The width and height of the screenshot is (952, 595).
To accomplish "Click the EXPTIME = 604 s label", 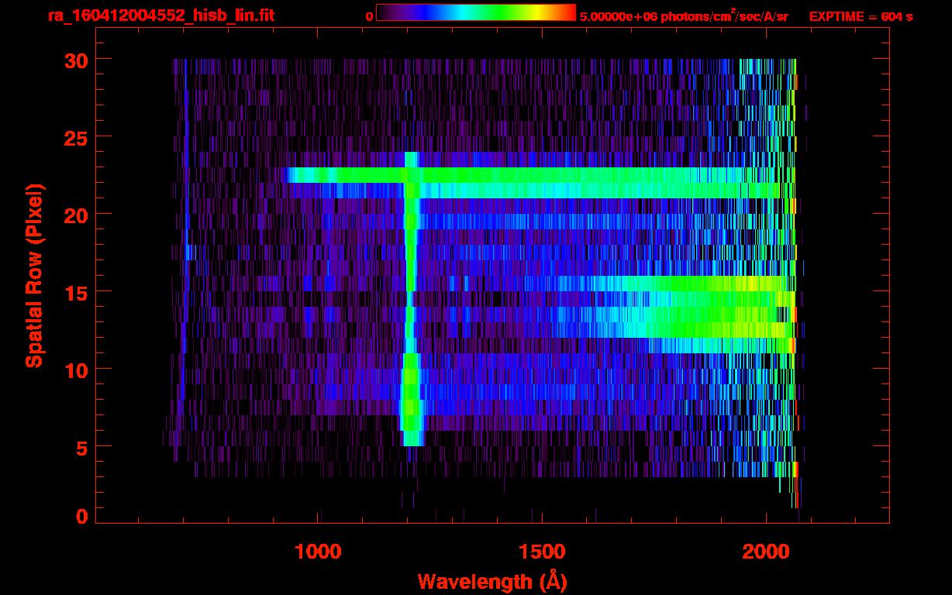I will tap(861, 16).
